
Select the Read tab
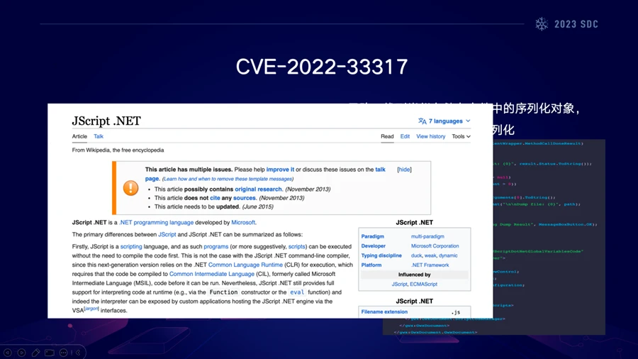coord(387,136)
